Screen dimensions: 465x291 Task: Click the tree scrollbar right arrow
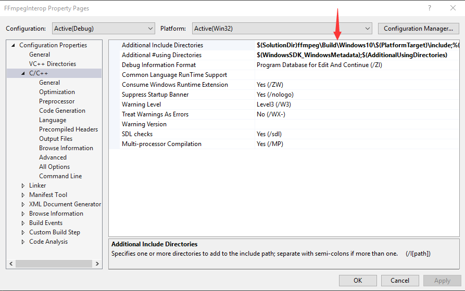point(97,263)
